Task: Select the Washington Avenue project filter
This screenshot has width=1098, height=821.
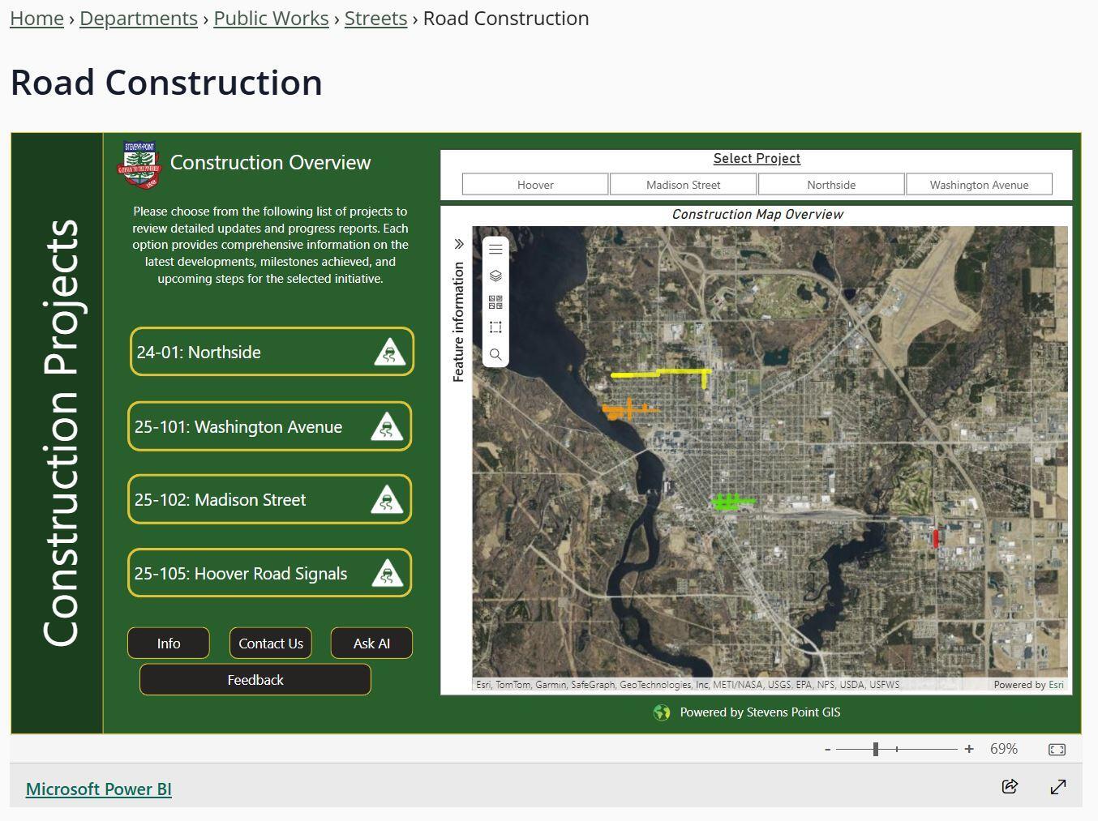Action: click(x=979, y=184)
